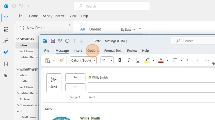This screenshot has width=215, height=120.
Task: Open the File tab in message window
Action: [46, 51]
